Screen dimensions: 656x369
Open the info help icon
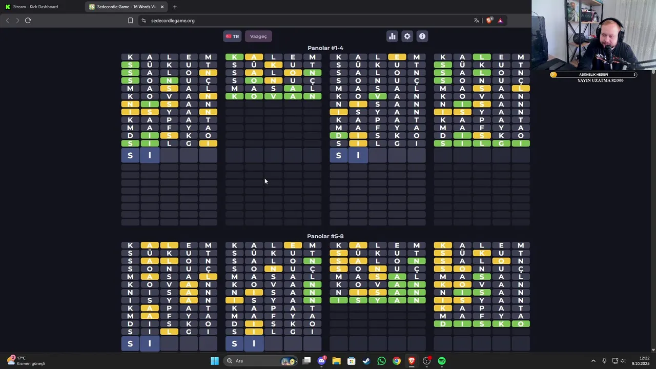tap(422, 36)
